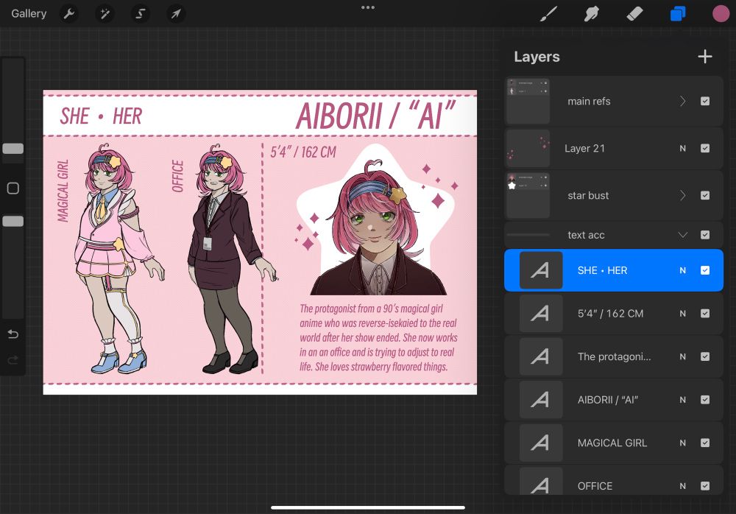Add a new layer with plus
The width and height of the screenshot is (736, 514).
704,57
